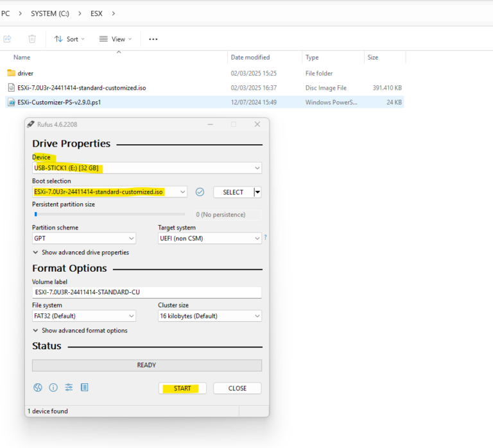Expand Show advanced drive properties
The height and width of the screenshot is (448, 493).
[x=80, y=253]
